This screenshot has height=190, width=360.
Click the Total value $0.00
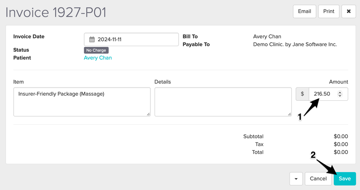coord(341,152)
